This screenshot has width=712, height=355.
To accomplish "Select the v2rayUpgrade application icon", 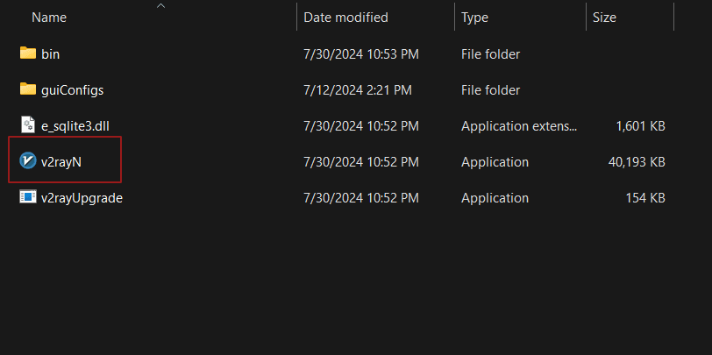I will pyautogui.click(x=27, y=197).
